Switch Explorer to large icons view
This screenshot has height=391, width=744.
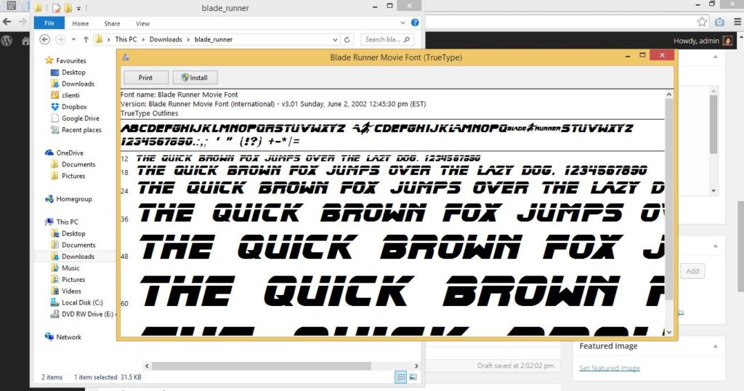(x=413, y=376)
